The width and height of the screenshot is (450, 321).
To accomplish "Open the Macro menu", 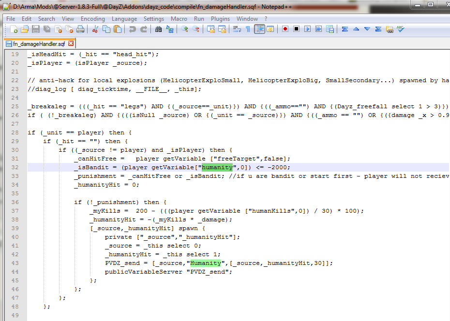I will coord(179,19).
